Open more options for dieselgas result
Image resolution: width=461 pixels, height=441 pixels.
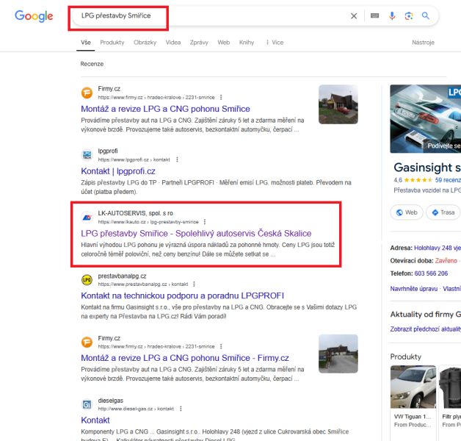pos(181,409)
